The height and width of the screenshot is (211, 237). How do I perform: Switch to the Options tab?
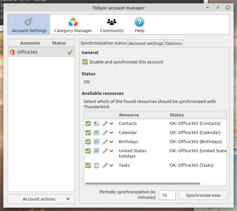174,43
